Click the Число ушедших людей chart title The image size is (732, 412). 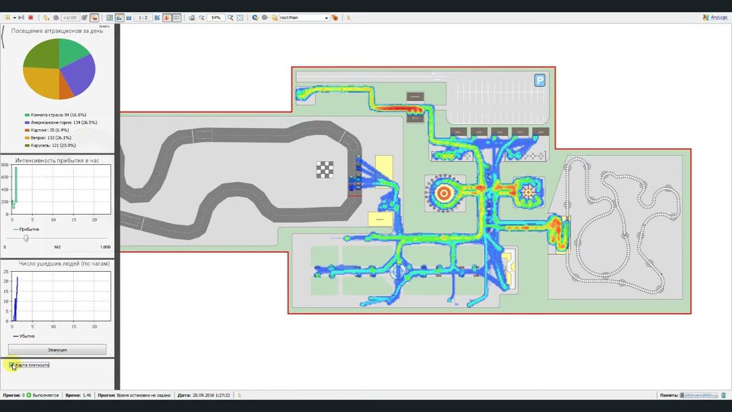64,264
